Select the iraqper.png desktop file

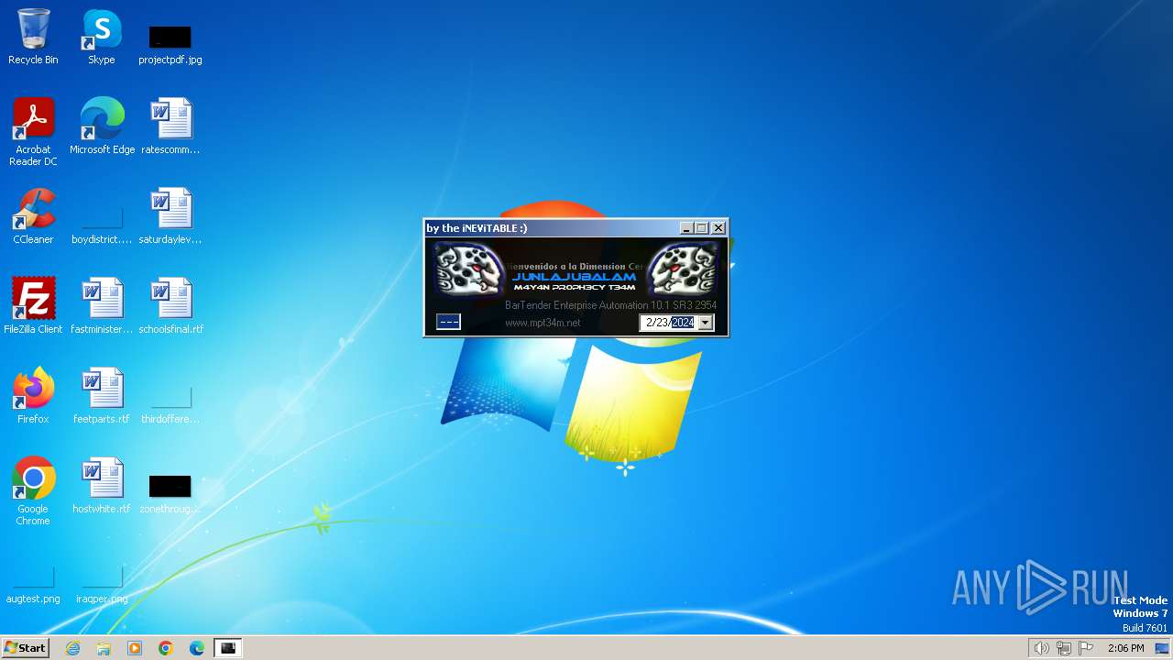coord(102,585)
